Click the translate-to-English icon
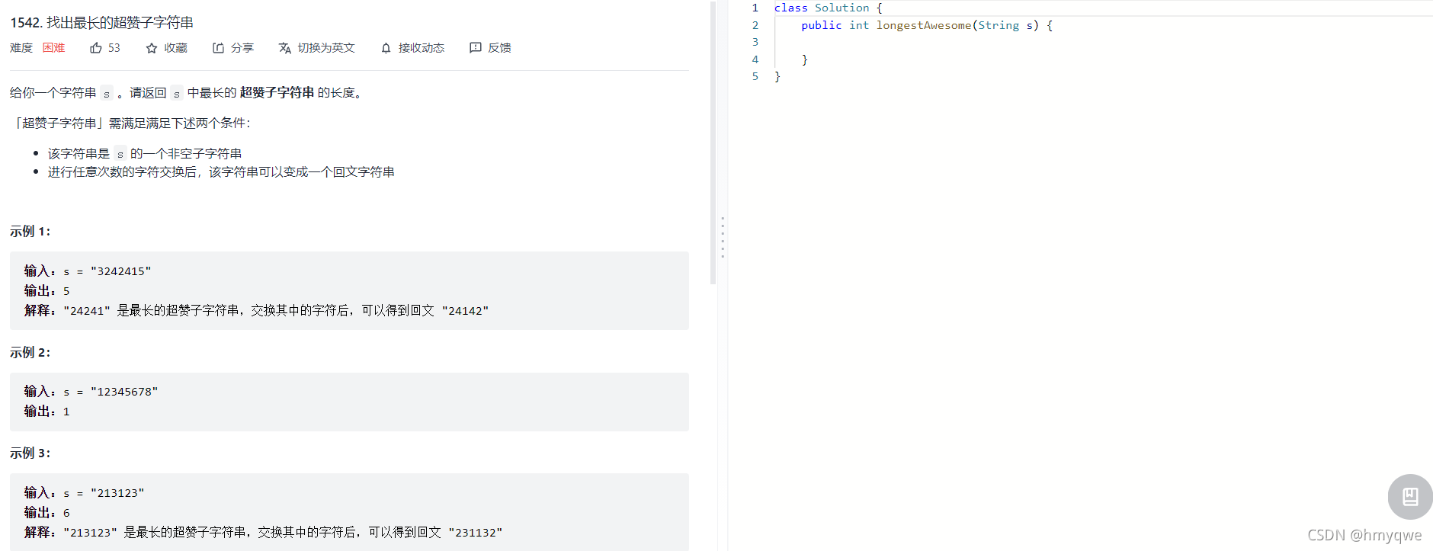Image resolution: width=1433 pixels, height=551 pixels. click(x=285, y=48)
